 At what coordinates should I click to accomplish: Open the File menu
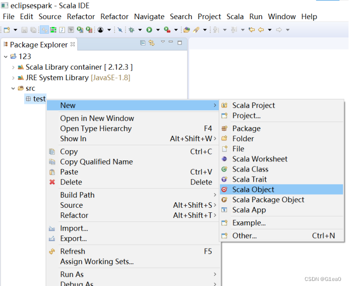[9, 17]
